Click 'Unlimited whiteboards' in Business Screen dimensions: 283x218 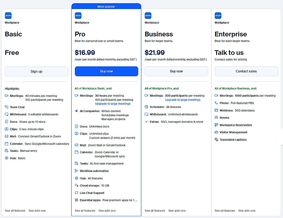183,114
